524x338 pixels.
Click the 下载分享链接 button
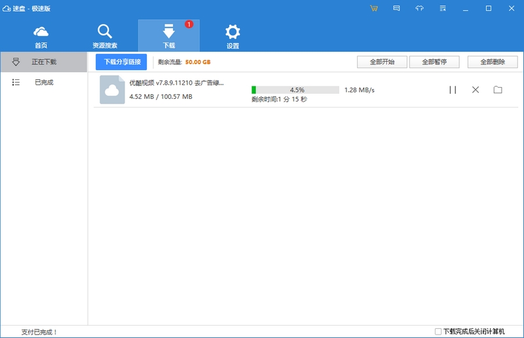[x=121, y=62]
